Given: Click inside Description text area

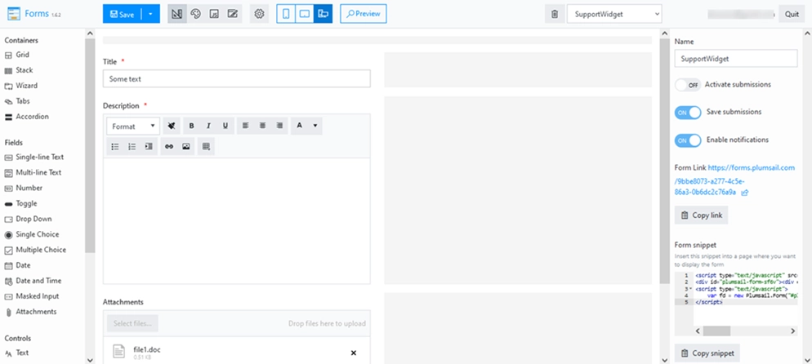Looking at the screenshot, I should point(237,221).
